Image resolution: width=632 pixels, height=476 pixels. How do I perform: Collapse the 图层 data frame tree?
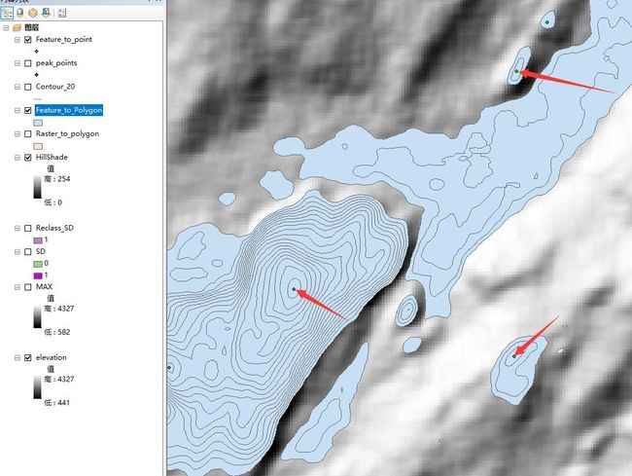point(6,28)
